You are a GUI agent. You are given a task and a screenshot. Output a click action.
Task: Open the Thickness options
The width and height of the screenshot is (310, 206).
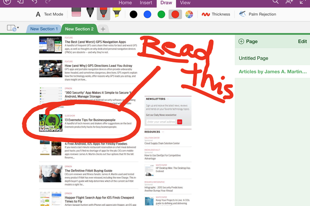coord(216,14)
